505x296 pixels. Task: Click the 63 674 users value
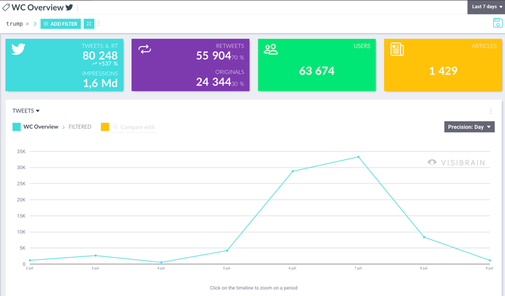(317, 71)
